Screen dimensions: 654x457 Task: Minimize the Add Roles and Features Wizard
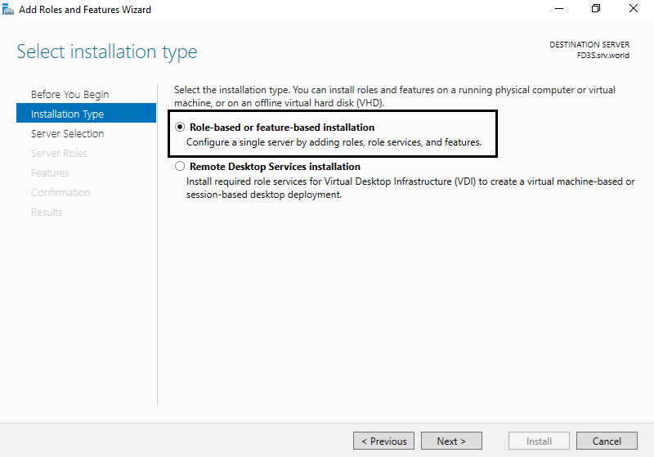559,9
